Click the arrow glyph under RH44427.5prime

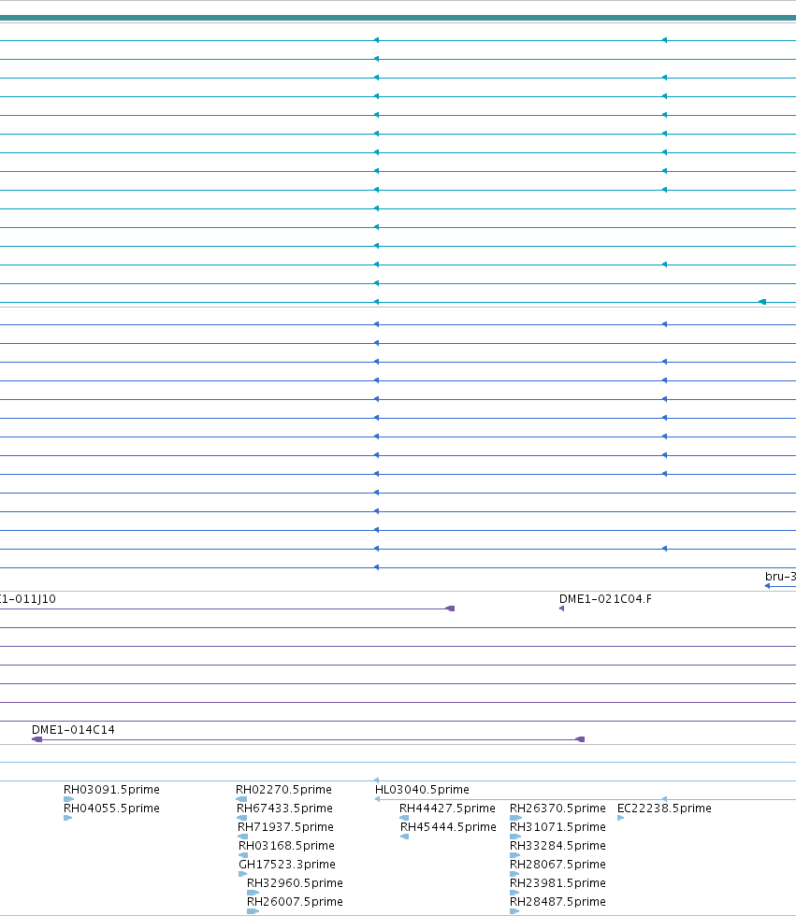click(404, 818)
